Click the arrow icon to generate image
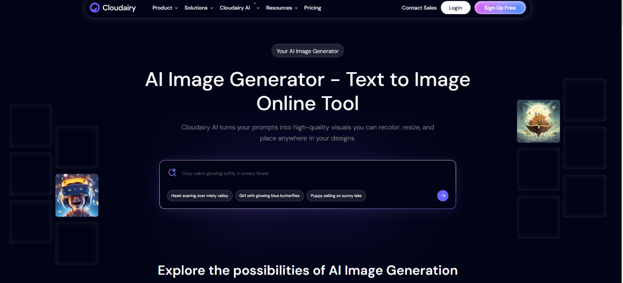The image size is (623, 283). click(443, 196)
